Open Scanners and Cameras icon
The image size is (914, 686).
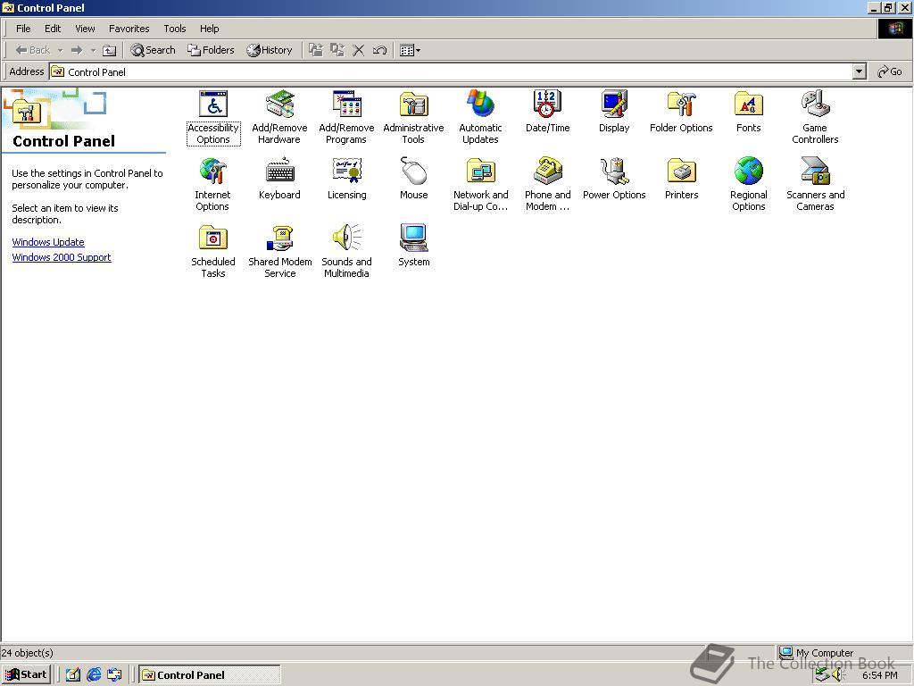coord(815,184)
